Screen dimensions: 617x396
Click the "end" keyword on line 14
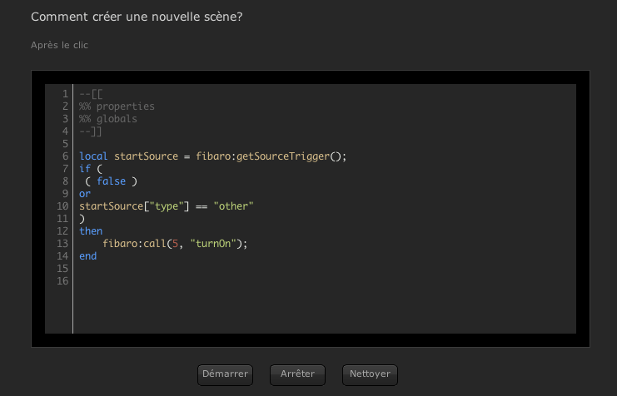(87, 256)
